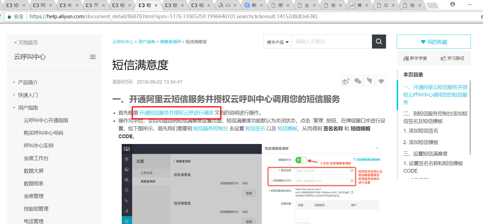The image size is (483, 224).
Task: Expand the 产品简介 tree section
Action: click(x=14, y=82)
